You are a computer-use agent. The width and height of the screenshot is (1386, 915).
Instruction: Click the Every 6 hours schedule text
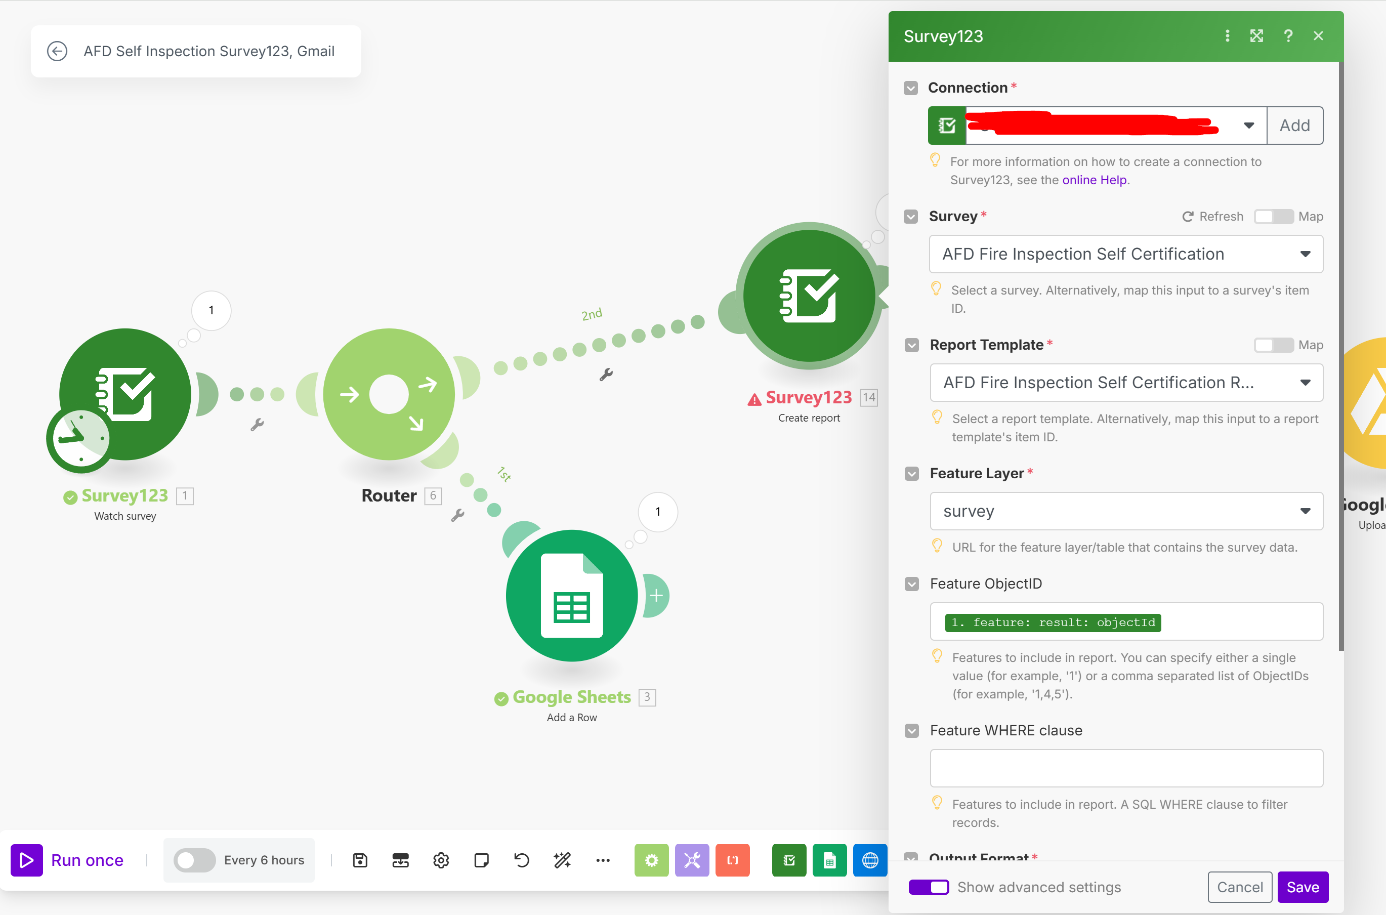(264, 860)
